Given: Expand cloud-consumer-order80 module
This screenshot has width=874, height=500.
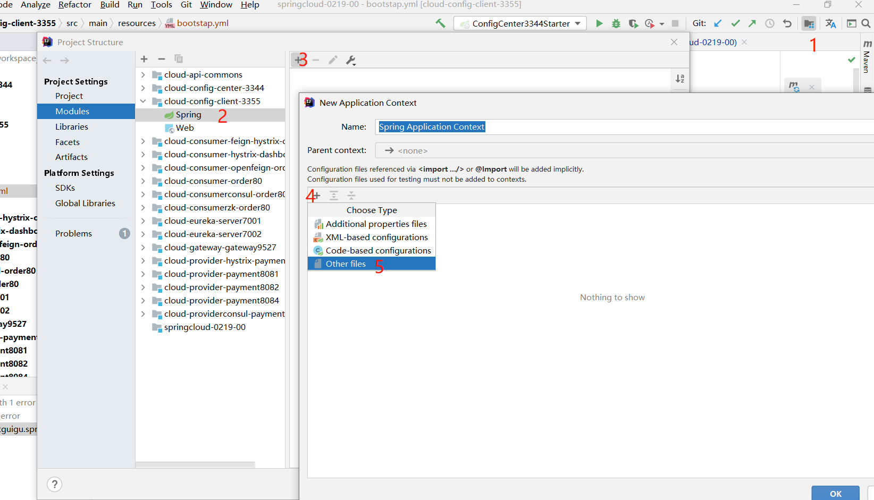Looking at the screenshot, I should [143, 181].
